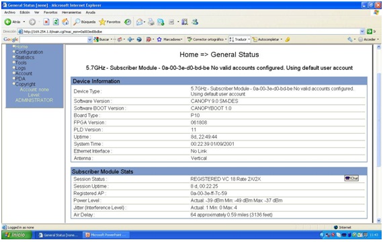This screenshot has width=383, height=242.
Task: Click the green Atrás back button
Action: pyautogui.click(x=13, y=22)
